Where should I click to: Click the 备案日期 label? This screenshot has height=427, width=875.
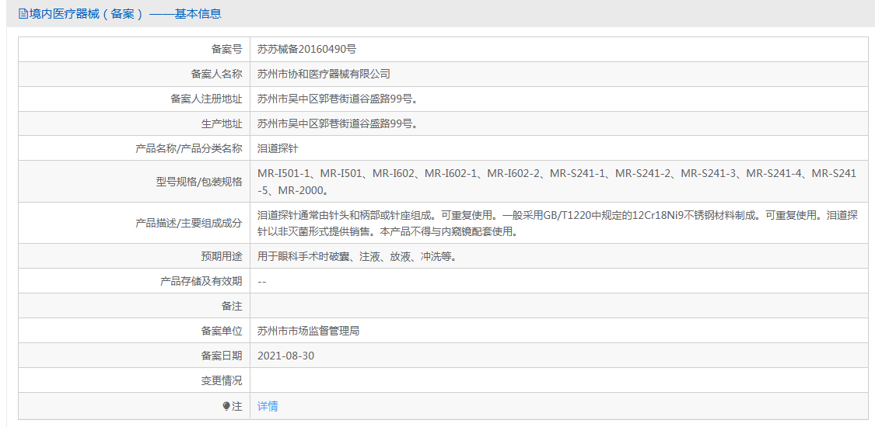pos(222,356)
